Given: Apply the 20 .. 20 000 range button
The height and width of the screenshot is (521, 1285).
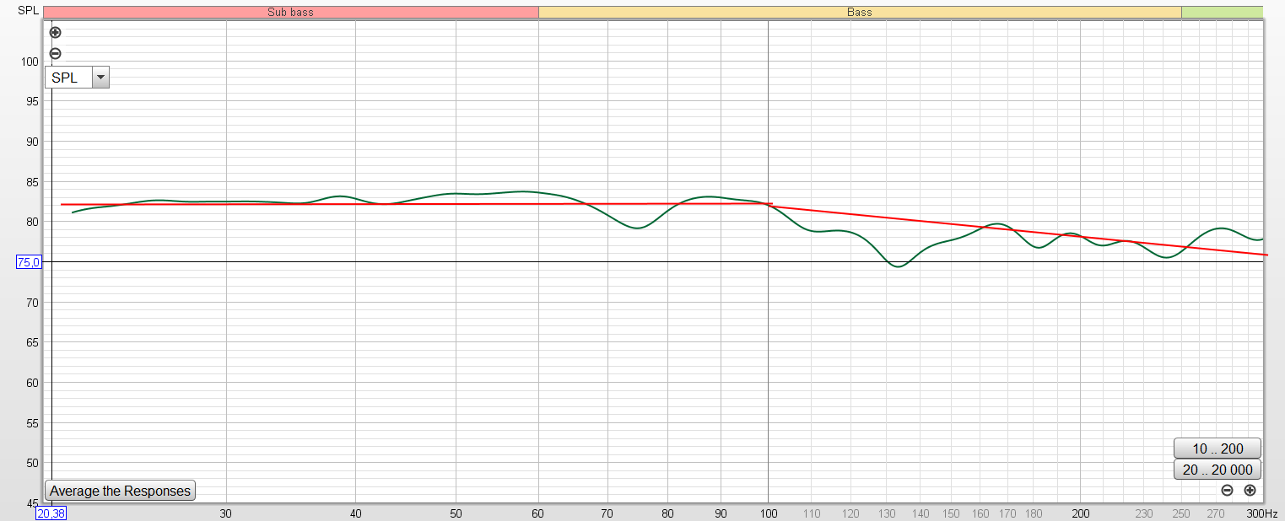Looking at the screenshot, I should click(1218, 470).
